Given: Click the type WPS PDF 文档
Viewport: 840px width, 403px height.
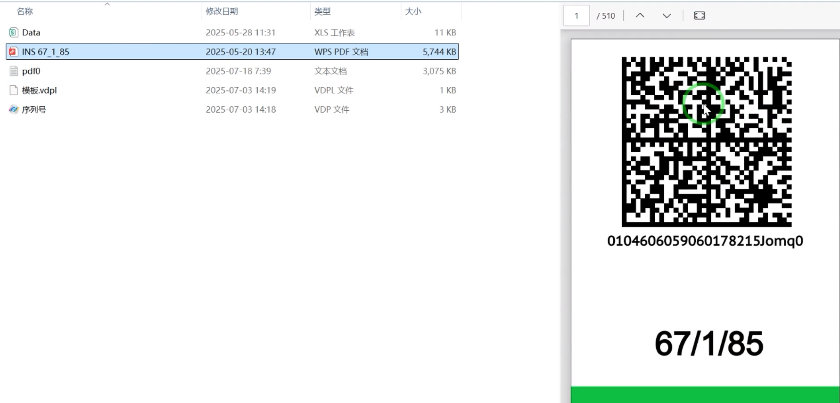Looking at the screenshot, I should coord(341,52).
